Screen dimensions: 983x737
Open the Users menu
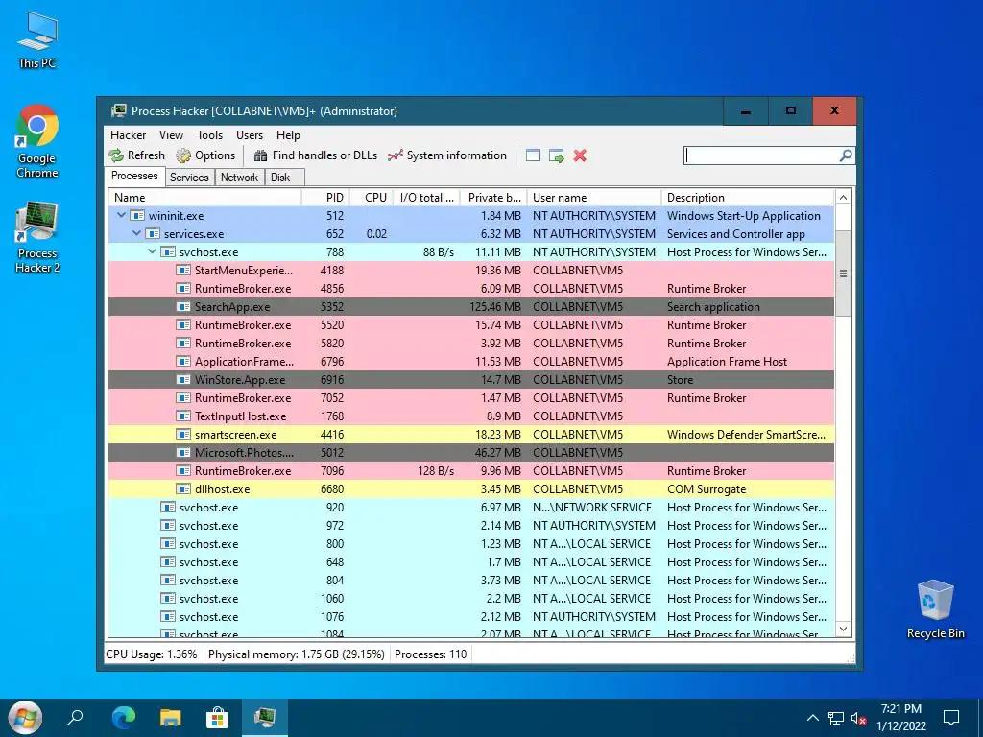coord(250,134)
